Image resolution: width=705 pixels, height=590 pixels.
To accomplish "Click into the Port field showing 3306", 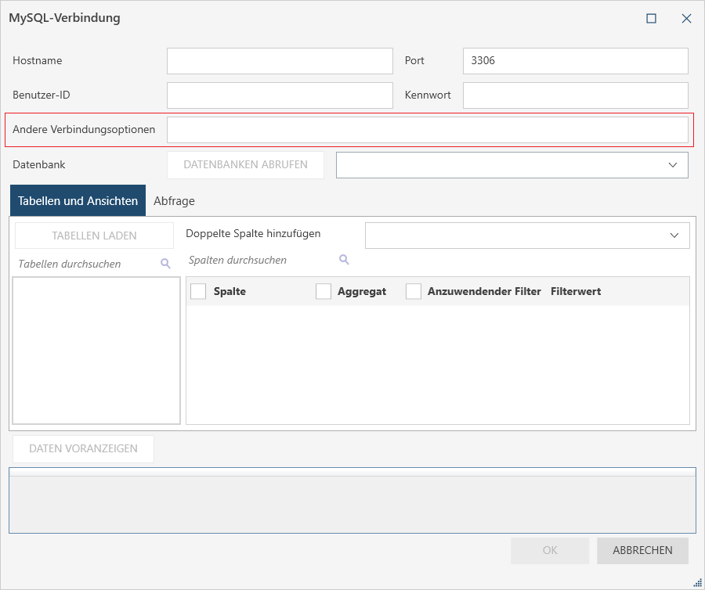I will 575,61.
